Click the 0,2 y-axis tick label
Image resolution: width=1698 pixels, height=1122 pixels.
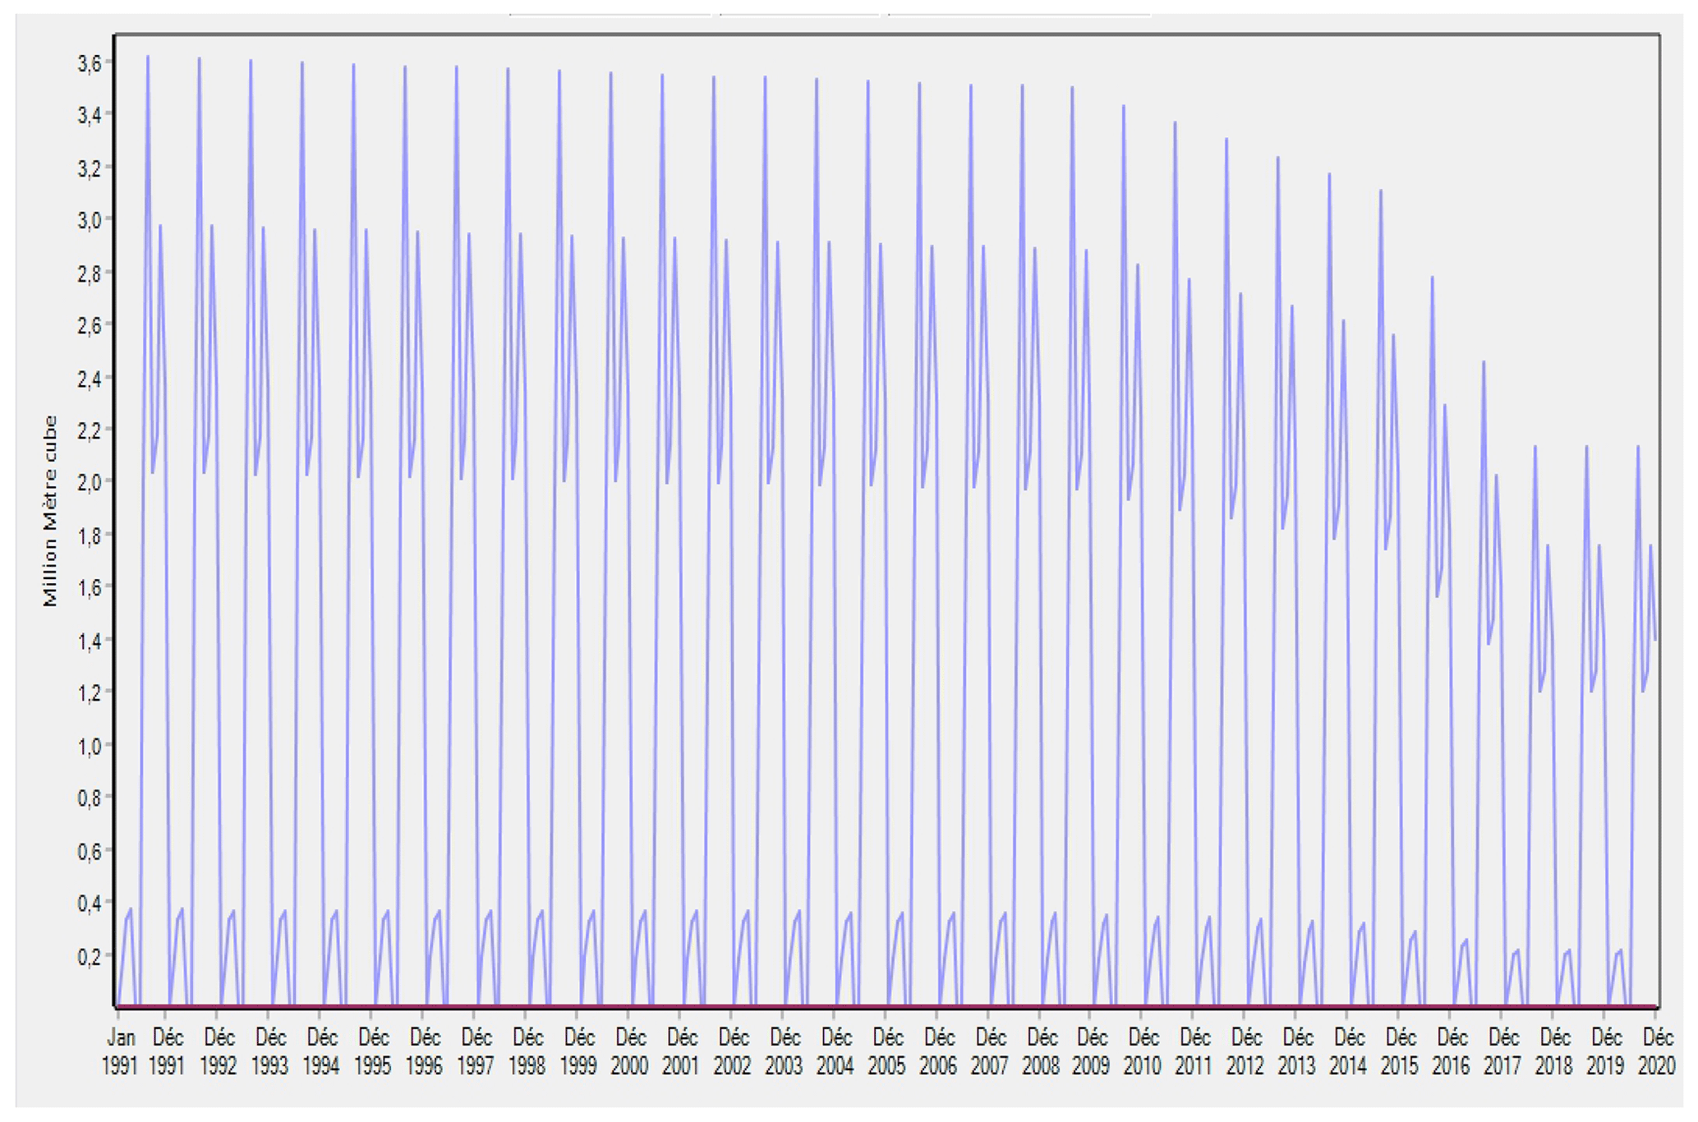click(89, 956)
